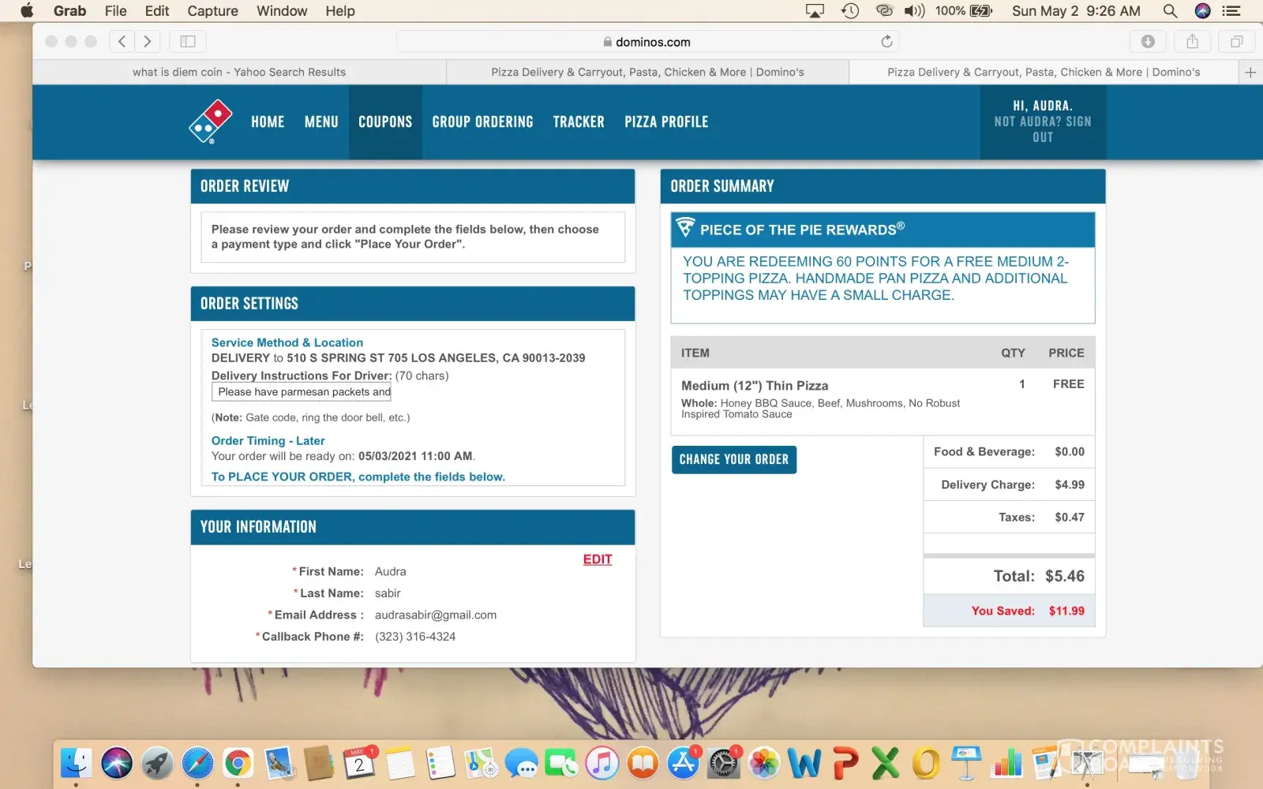
Task: Open the Apple menu
Action: pyautogui.click(x=27, y=11)
